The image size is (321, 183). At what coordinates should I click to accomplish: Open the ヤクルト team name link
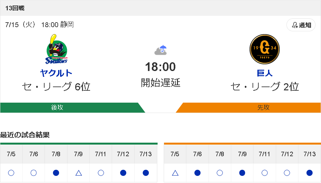pyautogui.click(x=56, y=73)
